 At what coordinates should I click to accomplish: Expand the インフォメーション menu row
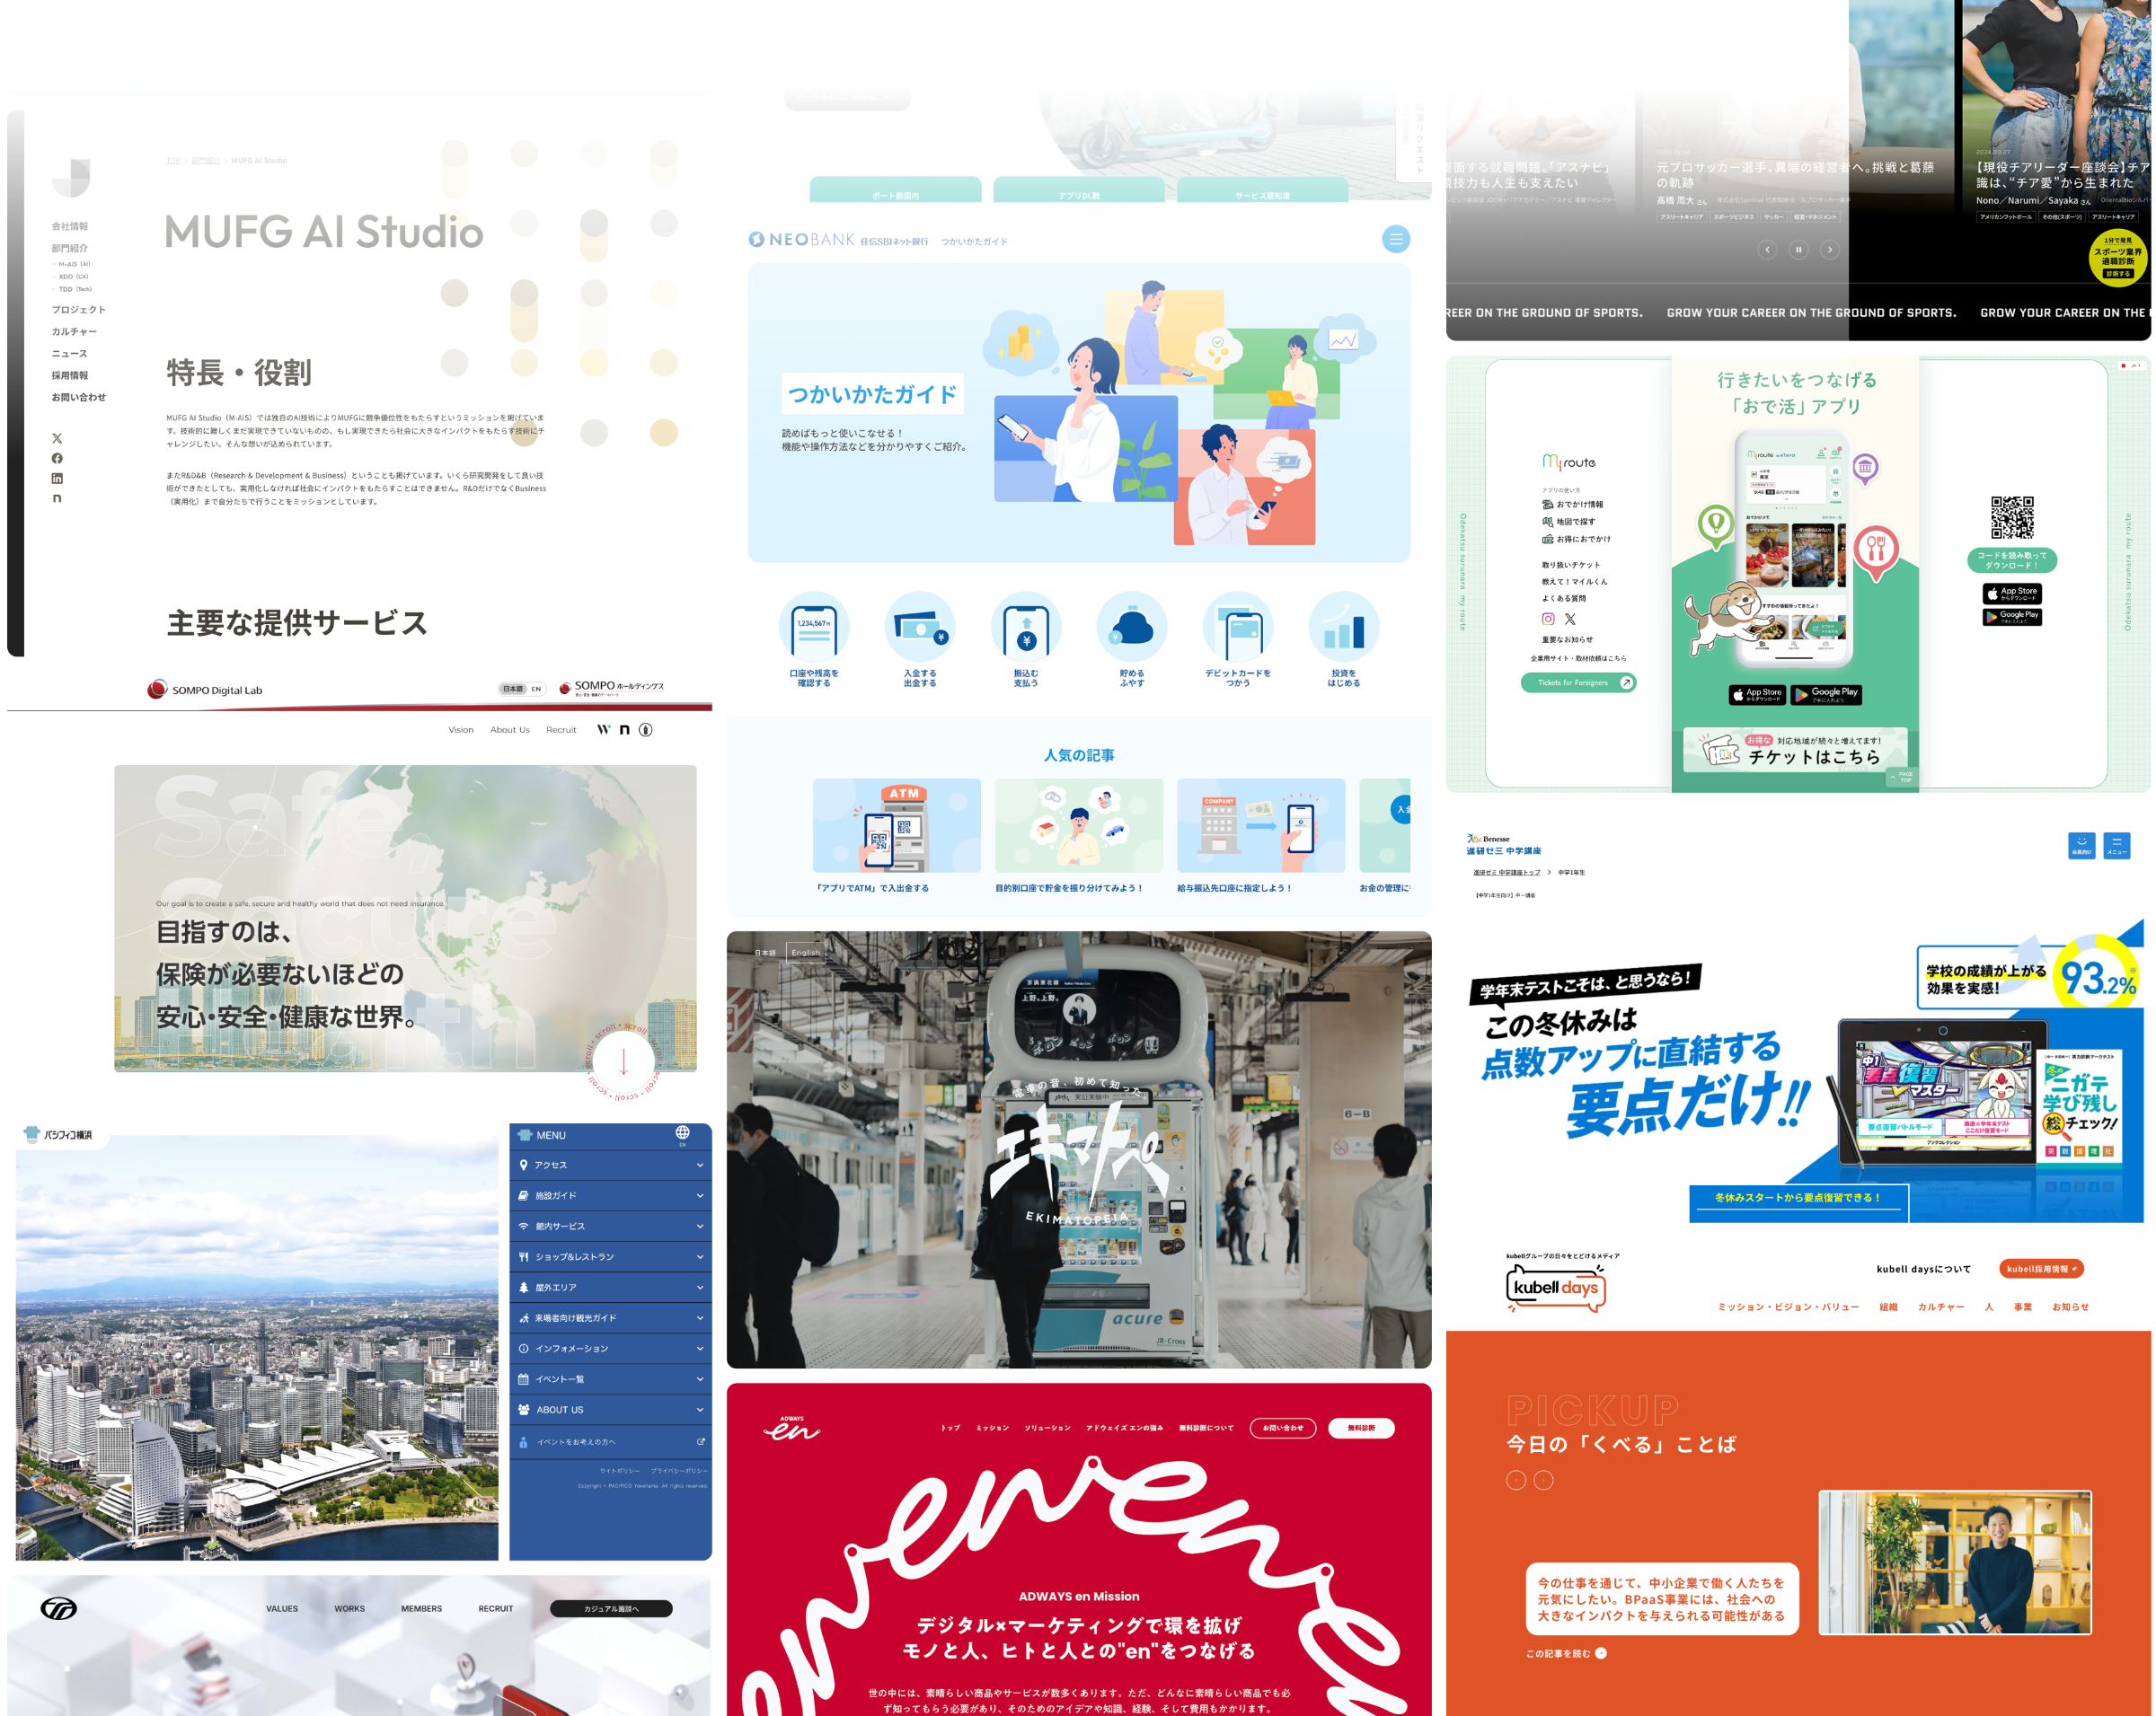click(610, 1350)
